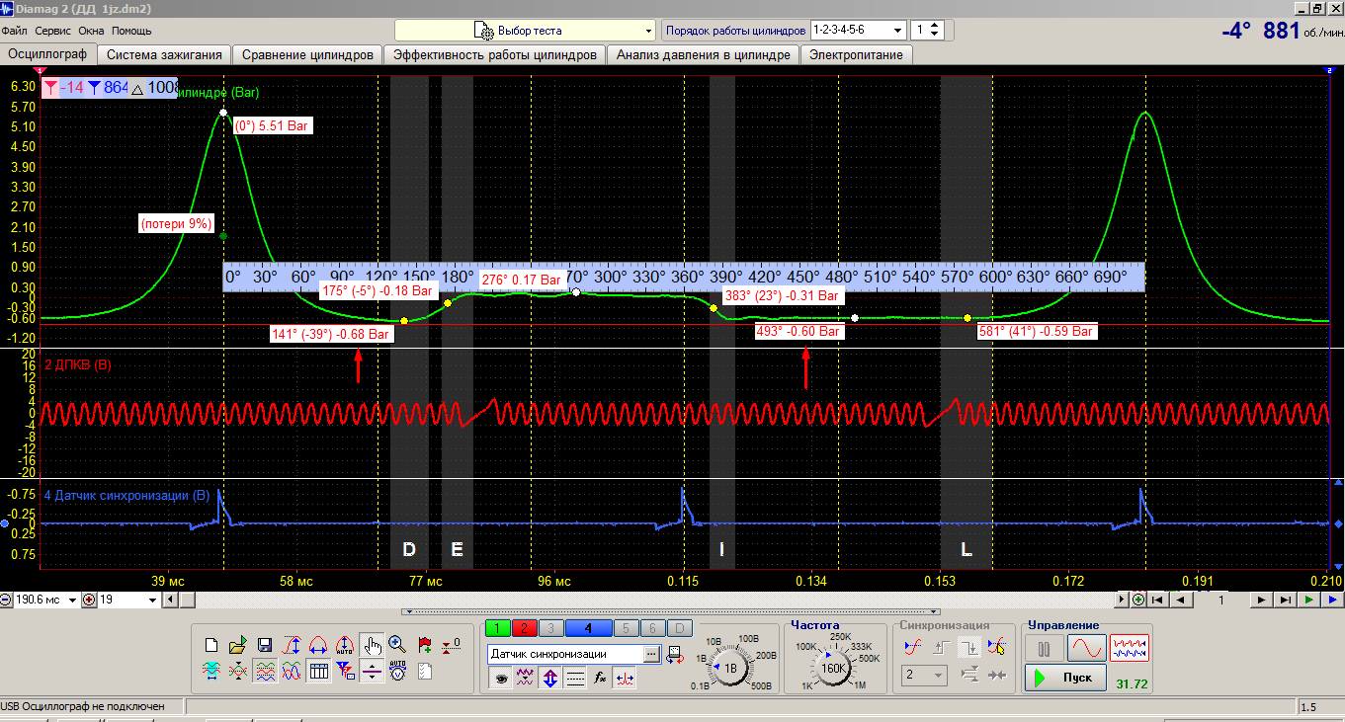
Task: Click the AUTO voltmeter icon
Action: 397,672
